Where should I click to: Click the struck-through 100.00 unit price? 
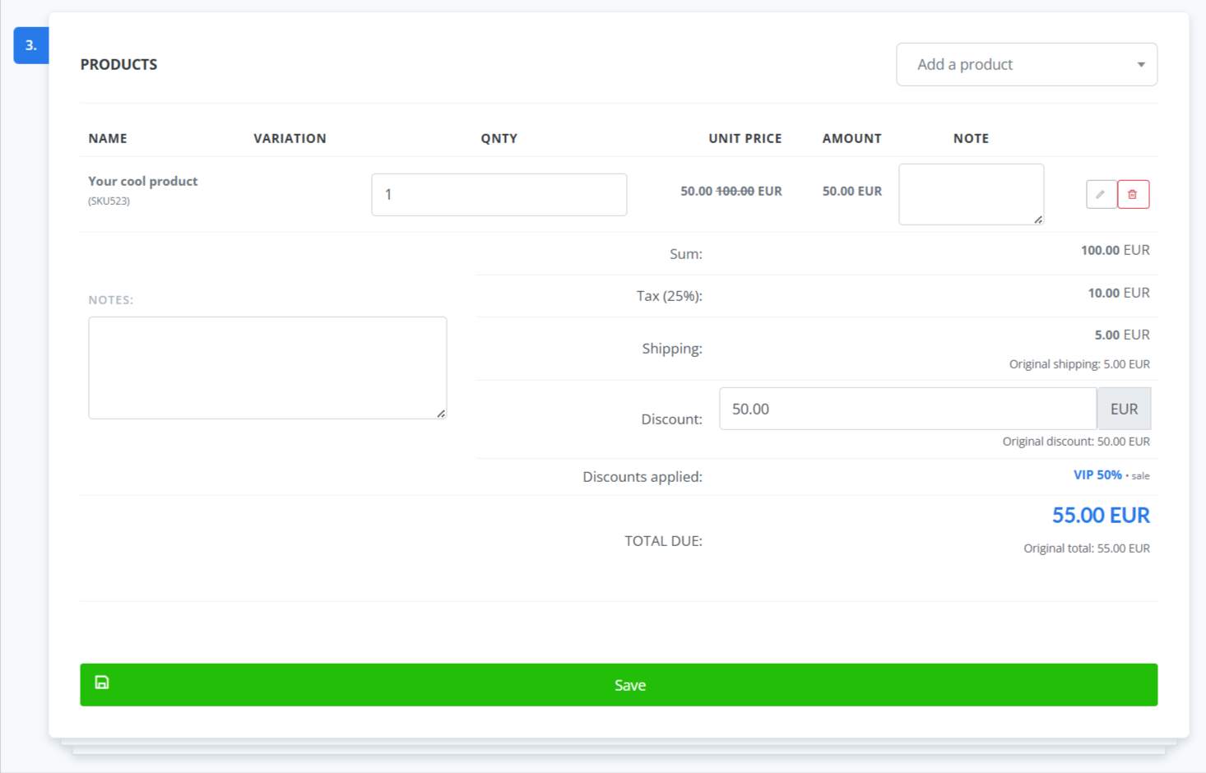tap(735, 191)
